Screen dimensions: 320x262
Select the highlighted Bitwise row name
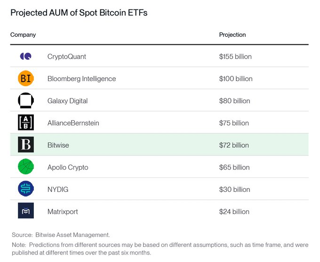(x=58, y=145)
